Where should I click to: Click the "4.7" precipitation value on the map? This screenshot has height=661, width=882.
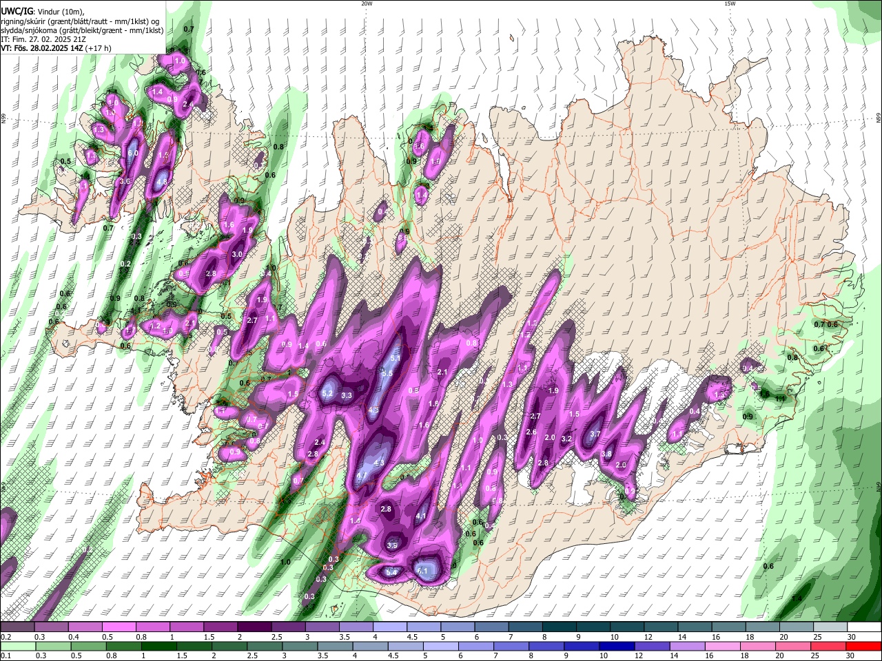pos(362,475)
